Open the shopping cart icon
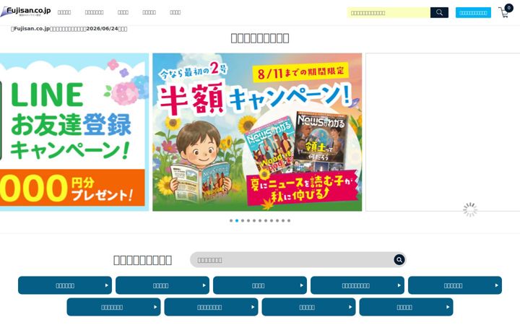This screenshot has height=325, width=520. [505, 12]
